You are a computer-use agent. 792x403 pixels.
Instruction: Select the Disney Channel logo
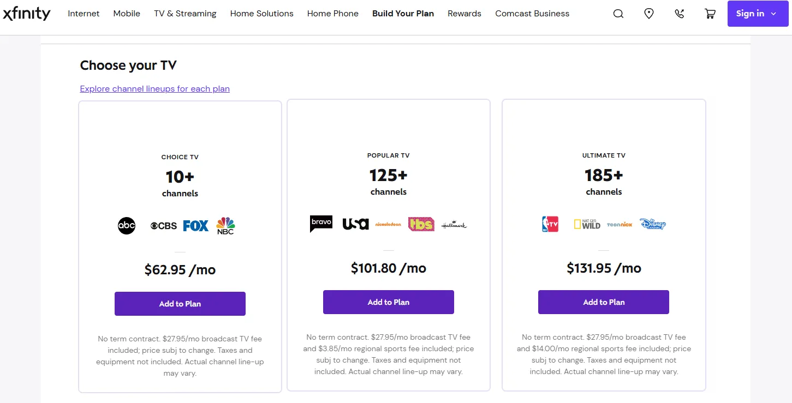(x=652, y=224)
